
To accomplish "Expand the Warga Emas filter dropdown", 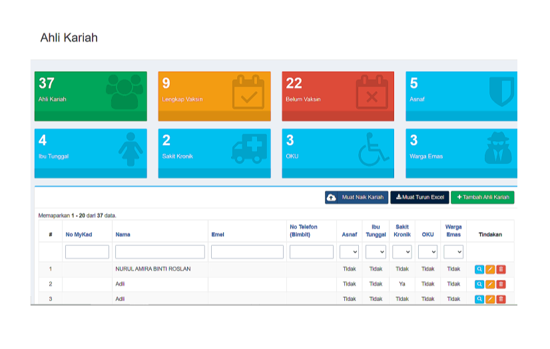I will [453, 252].
